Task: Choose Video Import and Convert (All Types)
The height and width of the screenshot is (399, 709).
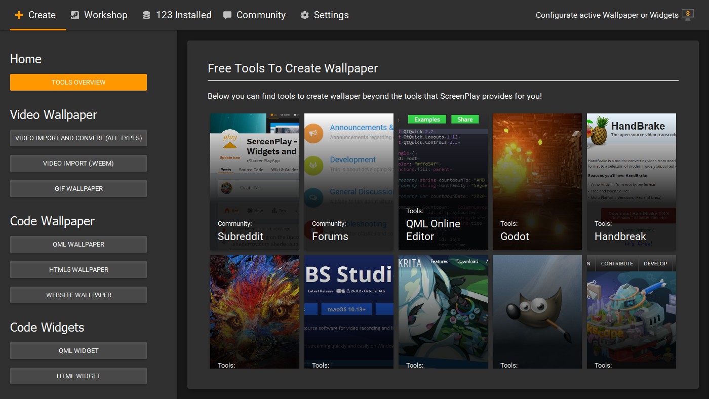Action: tap(78, 138)
